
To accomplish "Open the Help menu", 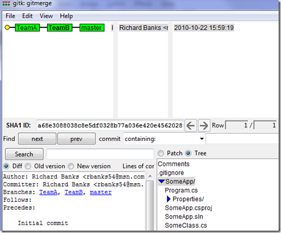I will click(x=66, y=16).
